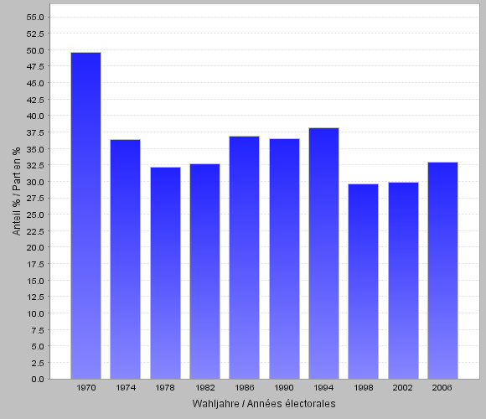Click the 2002 election bar
Screen dimensions: 486x419
[403, 281]
